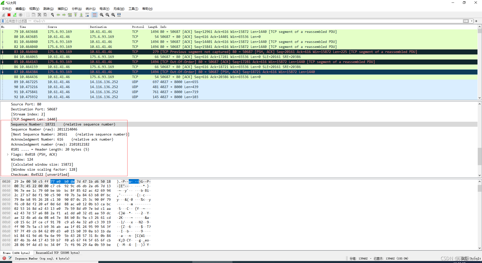The image size is (482, 263).
Task: Toggle packet list colorization
Action: [x=94, y=15]
